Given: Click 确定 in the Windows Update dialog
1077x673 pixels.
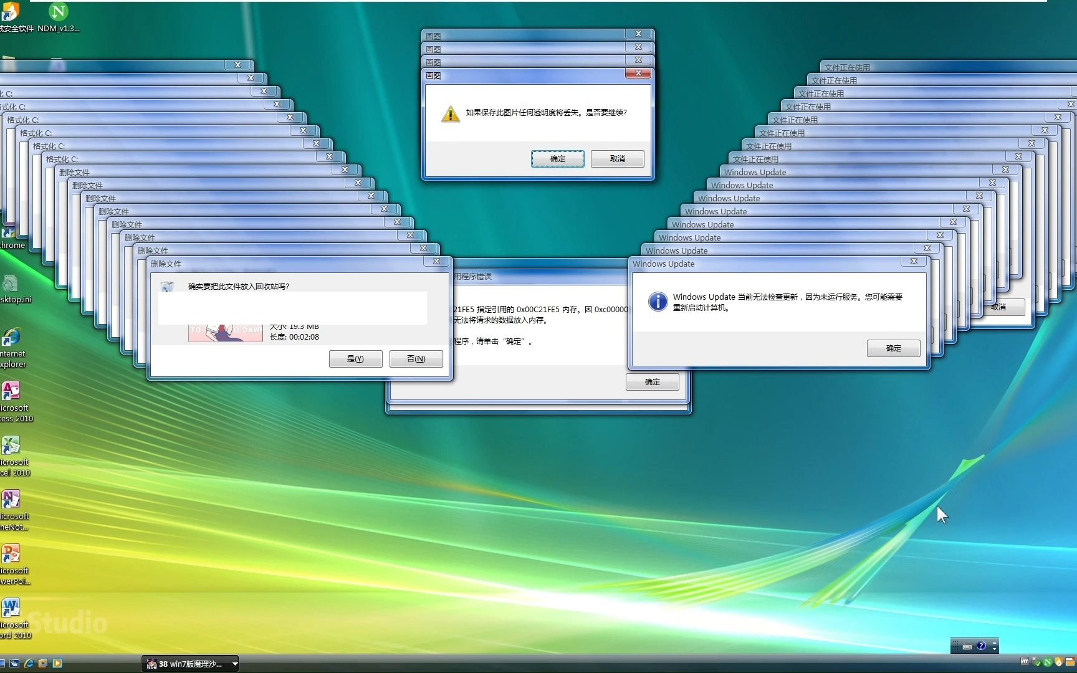Looking at the screenshot, I should pyautogui.click(x=894, y=348).
